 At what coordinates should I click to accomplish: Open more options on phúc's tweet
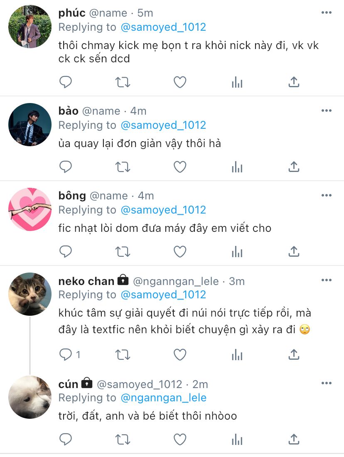pos(327,12)
